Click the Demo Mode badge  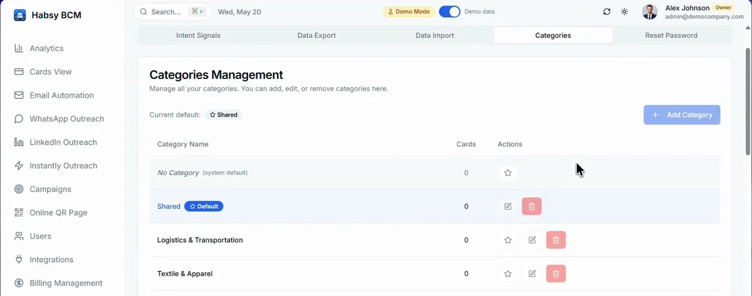(409, 12)
